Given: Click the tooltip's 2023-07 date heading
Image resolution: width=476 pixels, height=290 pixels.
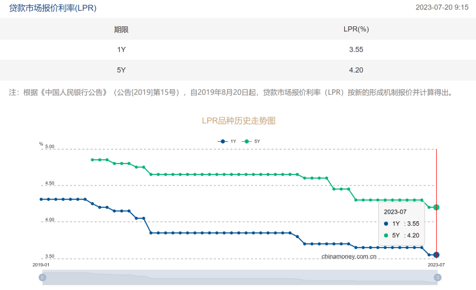Looking at the screenshot, I should tap(395, 212).
